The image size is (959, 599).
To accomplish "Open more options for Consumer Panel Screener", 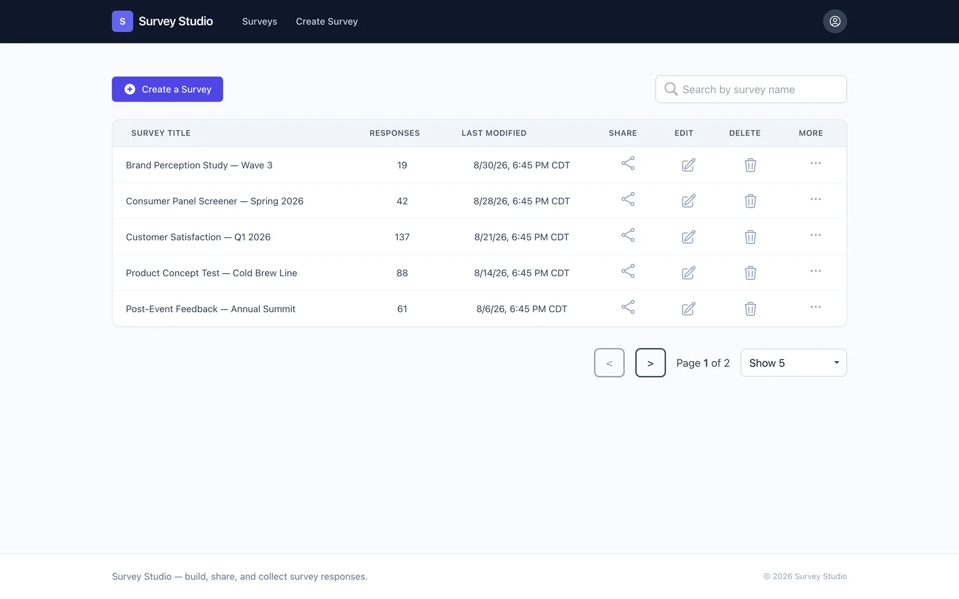I will (x=816, y=199).
